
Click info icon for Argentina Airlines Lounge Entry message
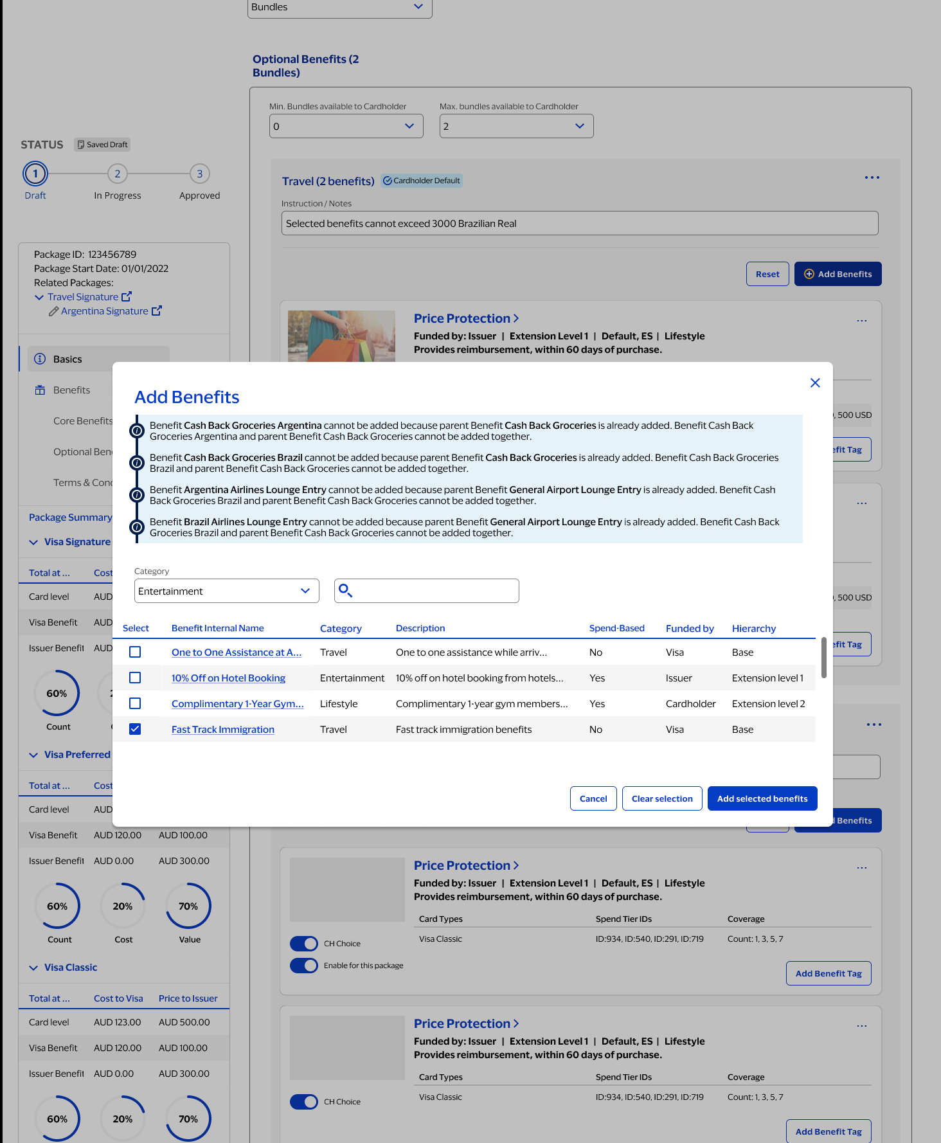(137, 495)
